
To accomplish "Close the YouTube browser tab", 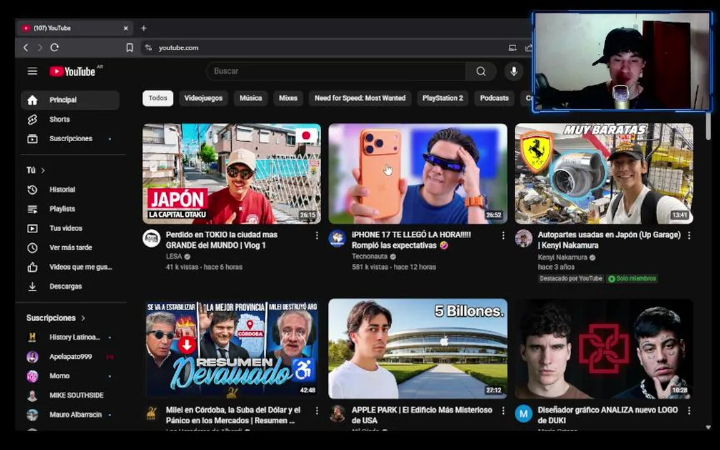I will point(126,28).
